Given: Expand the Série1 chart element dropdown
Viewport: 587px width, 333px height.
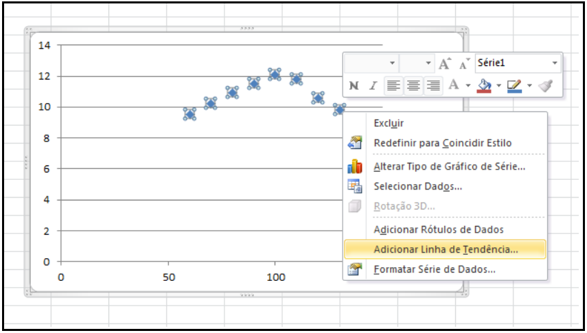Looking at the screenshot, I should tap(555, 64).
